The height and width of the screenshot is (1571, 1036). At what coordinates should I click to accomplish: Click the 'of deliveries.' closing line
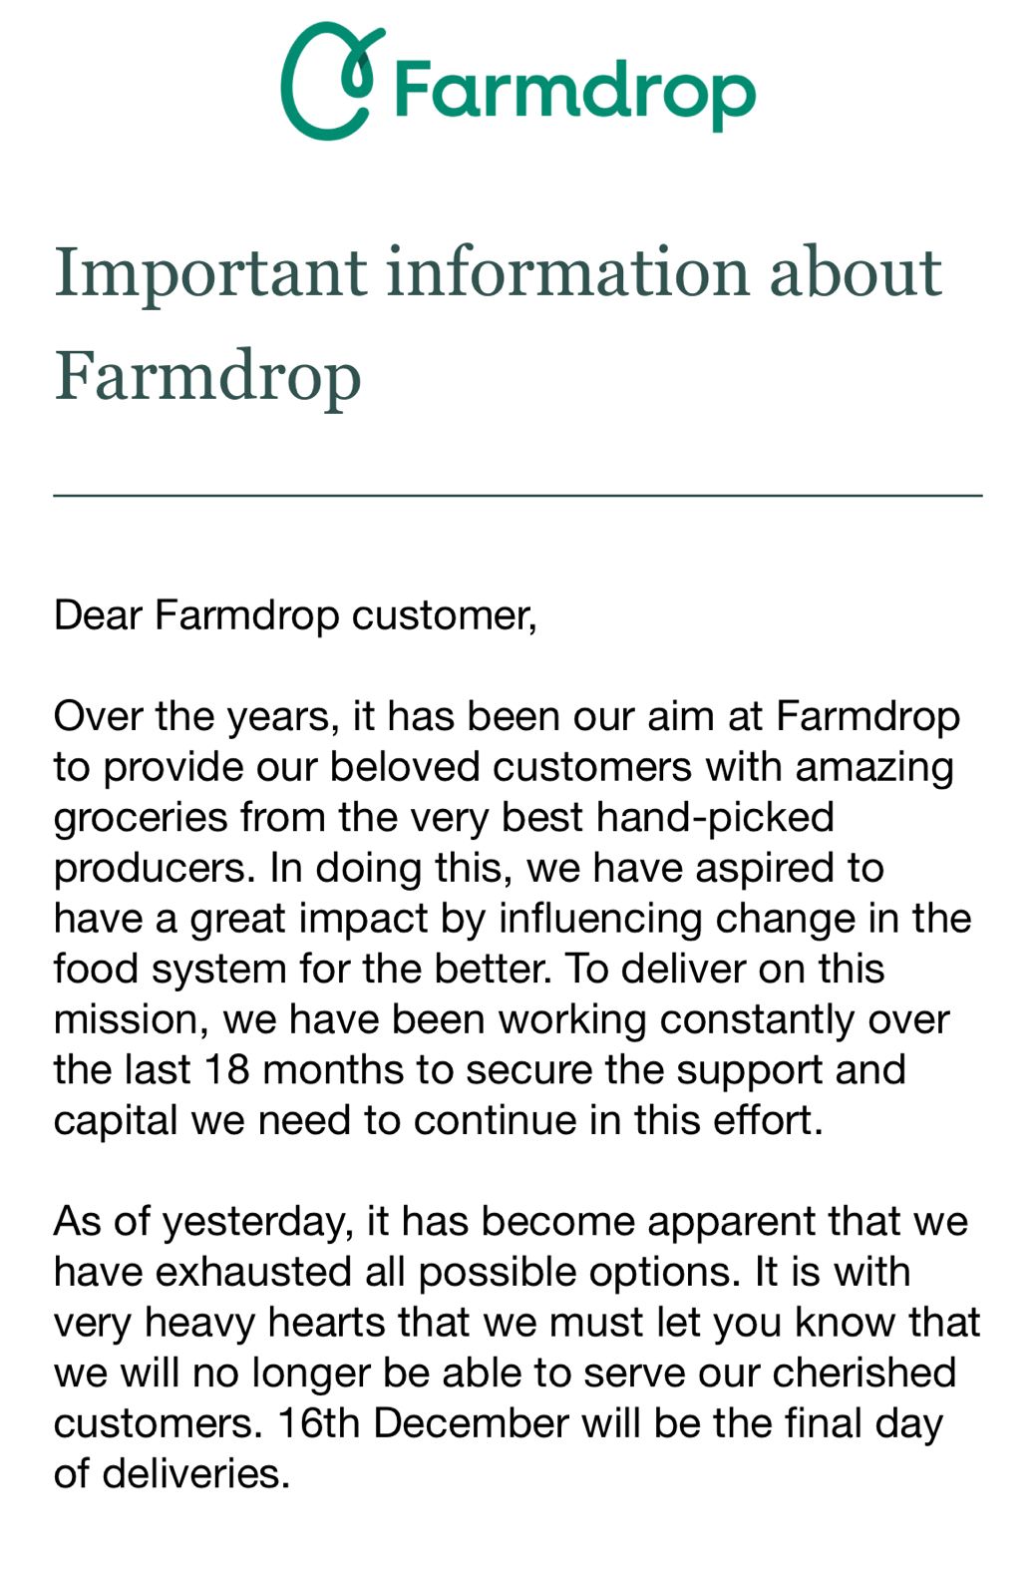click(173, 1474)
